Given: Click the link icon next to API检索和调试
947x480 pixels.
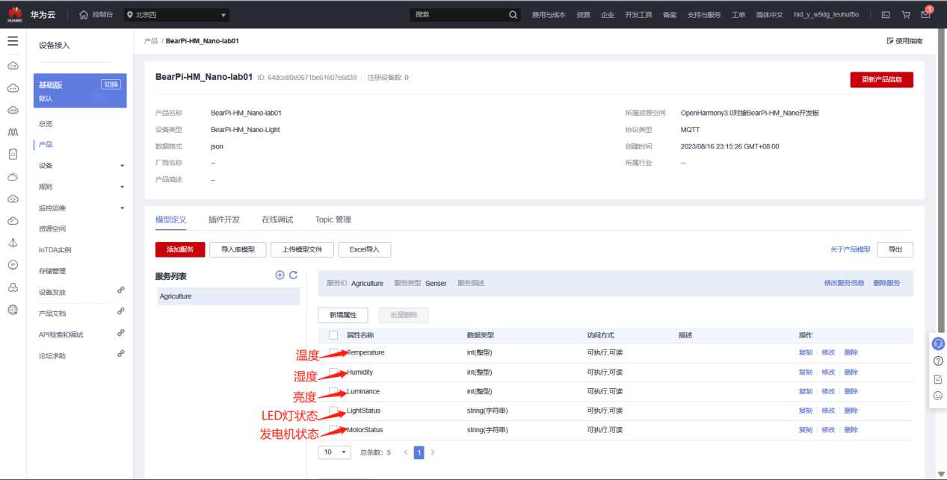Looking at the screenshot, I should 120,333.
